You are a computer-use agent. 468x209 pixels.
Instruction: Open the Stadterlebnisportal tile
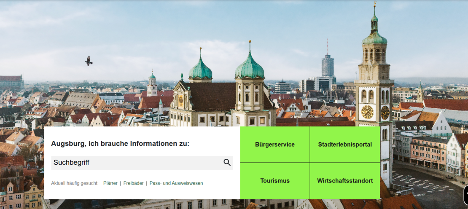(x=345, y=145)
